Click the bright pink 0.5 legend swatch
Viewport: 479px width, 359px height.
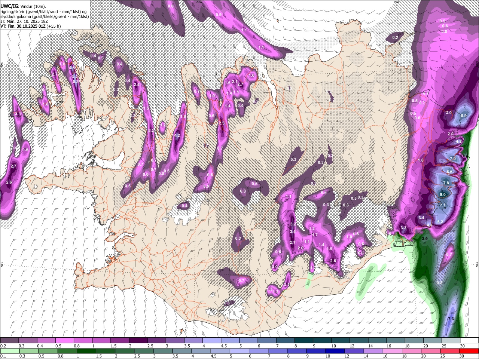click(x=64, y=341)
